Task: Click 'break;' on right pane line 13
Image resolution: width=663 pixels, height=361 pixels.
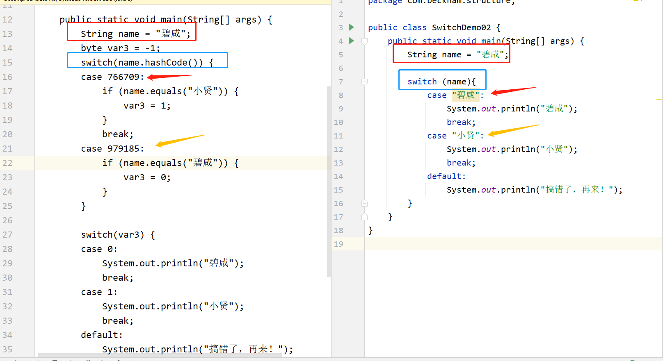Action: click(461, 163)
